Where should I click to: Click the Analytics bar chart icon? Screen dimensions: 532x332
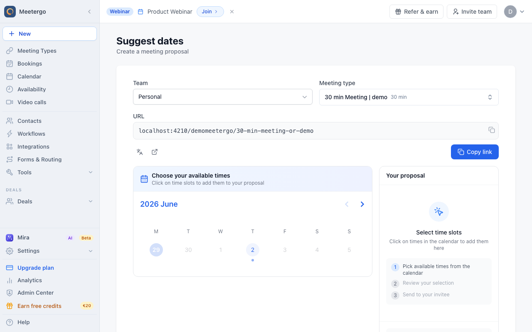(x=10, y=281)
